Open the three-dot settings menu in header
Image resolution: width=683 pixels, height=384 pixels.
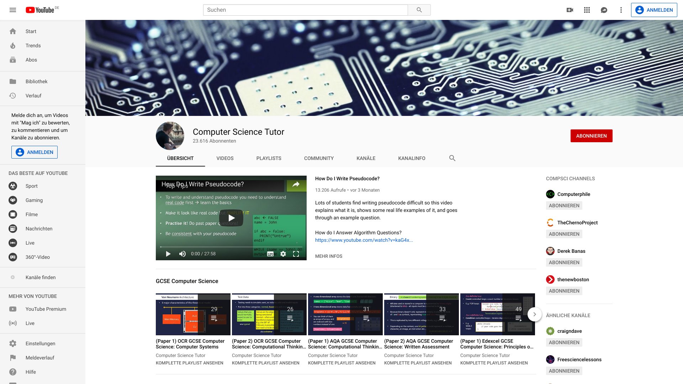(621, 10)
